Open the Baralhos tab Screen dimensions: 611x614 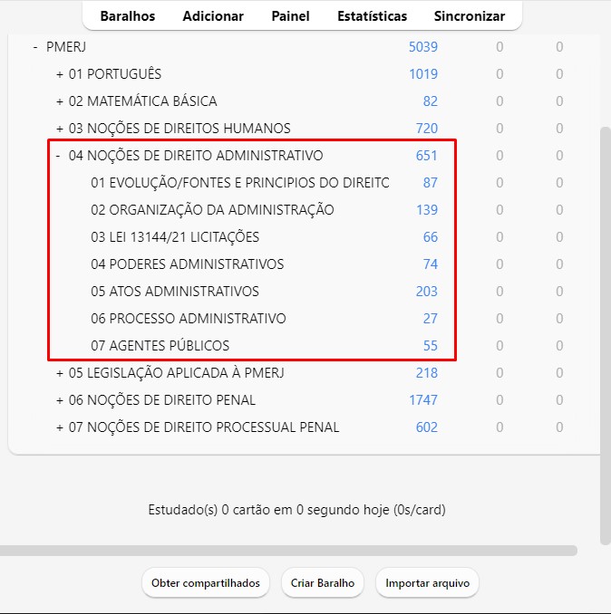point(127,16)
